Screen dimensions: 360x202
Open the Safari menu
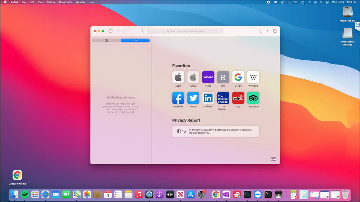[14, 2]
